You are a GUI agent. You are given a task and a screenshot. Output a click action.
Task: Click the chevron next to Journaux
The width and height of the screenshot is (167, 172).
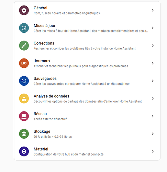(x=153, y=63)
